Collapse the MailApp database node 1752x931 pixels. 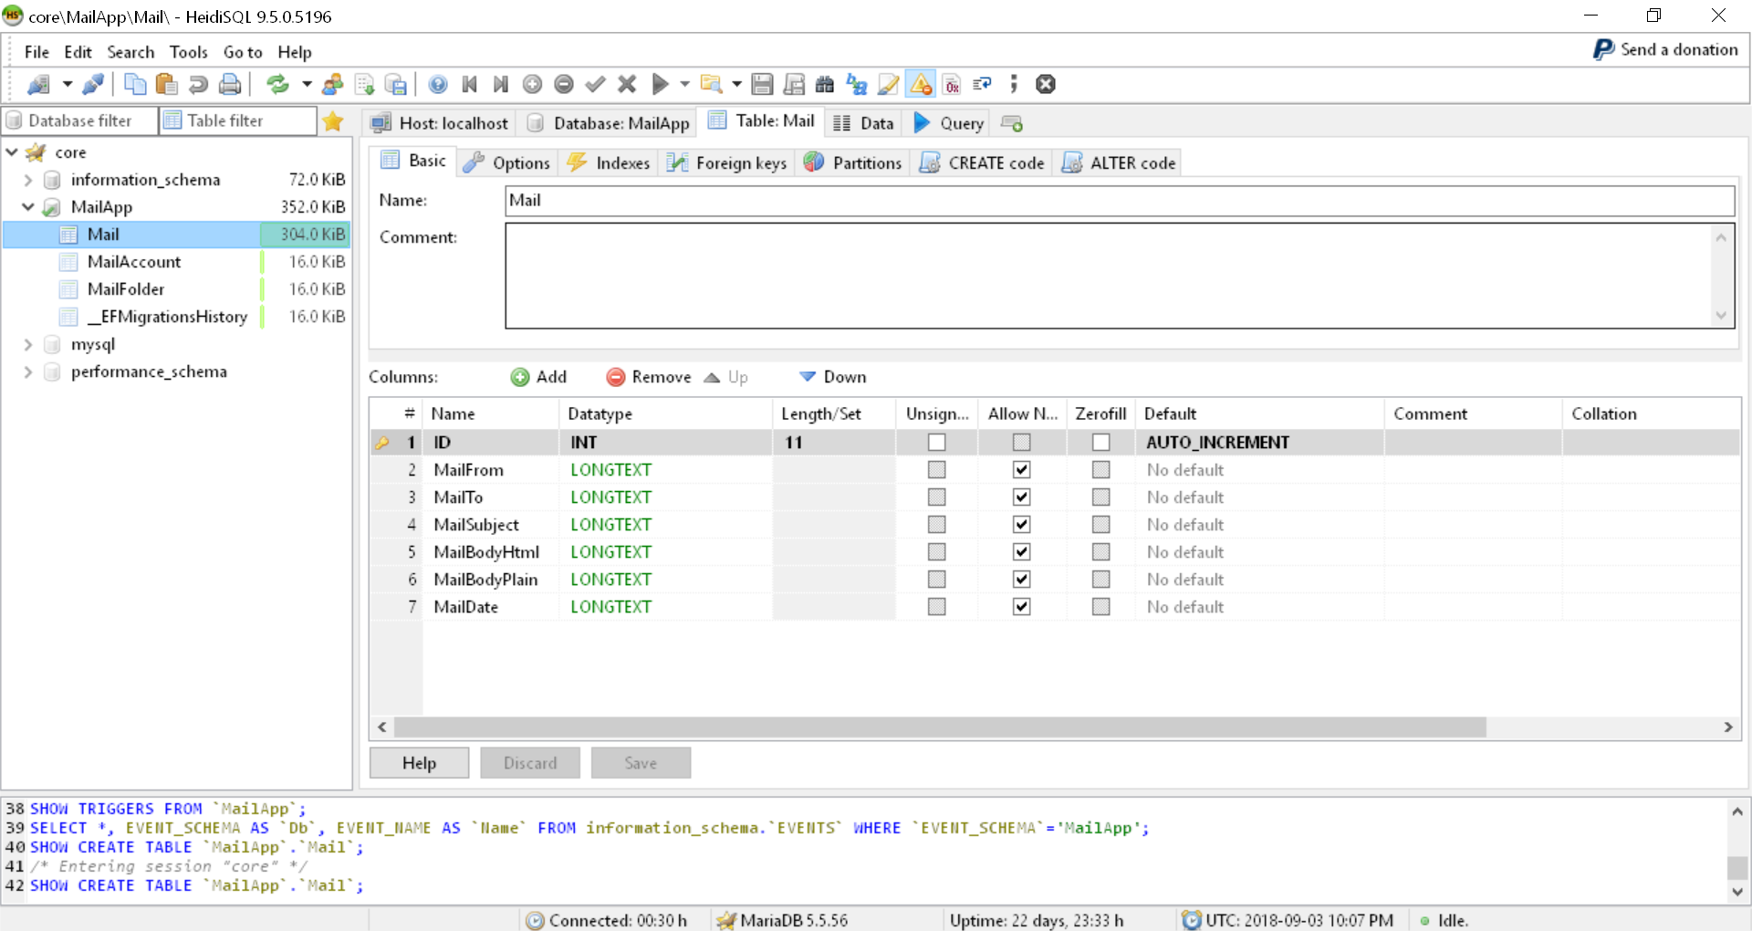(x=28, y=207)
